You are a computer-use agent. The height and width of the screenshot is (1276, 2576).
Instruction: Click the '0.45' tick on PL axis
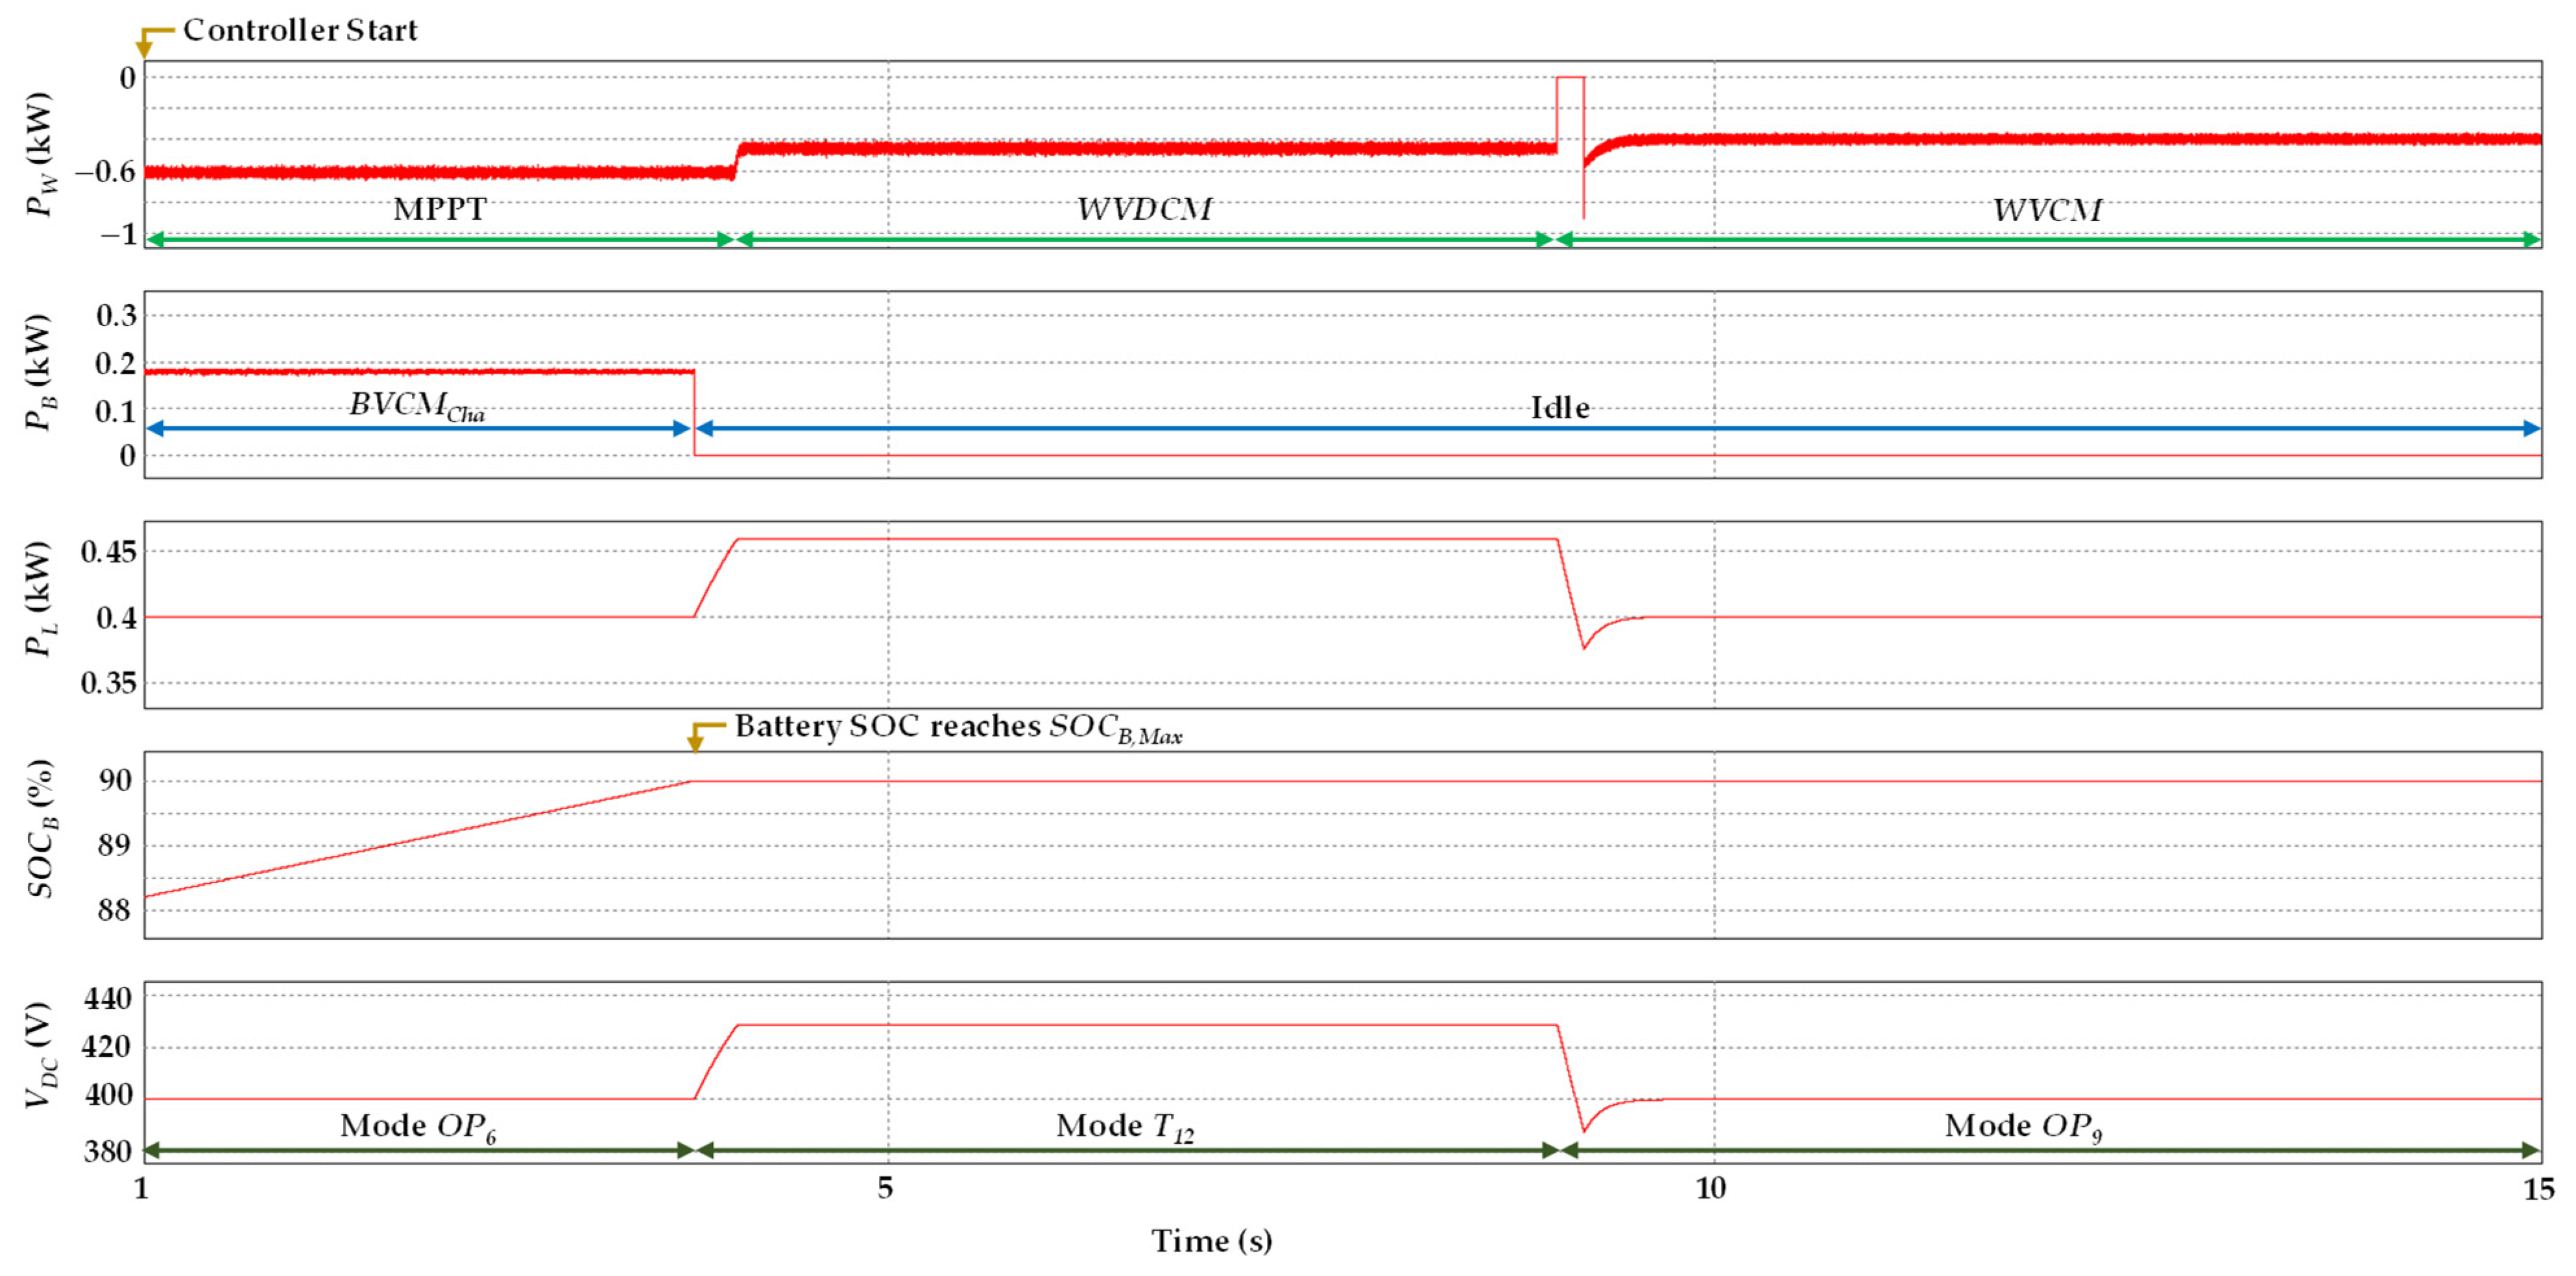[108, 552]
